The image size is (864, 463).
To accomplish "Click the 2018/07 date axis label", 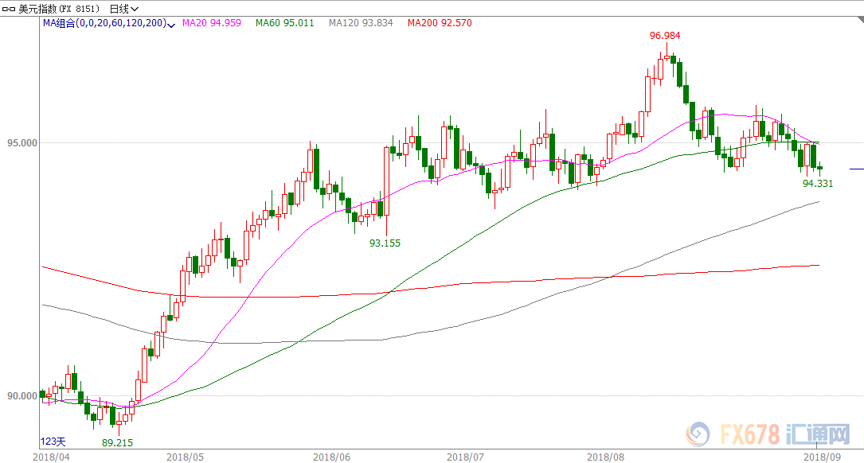I will 466,457.
